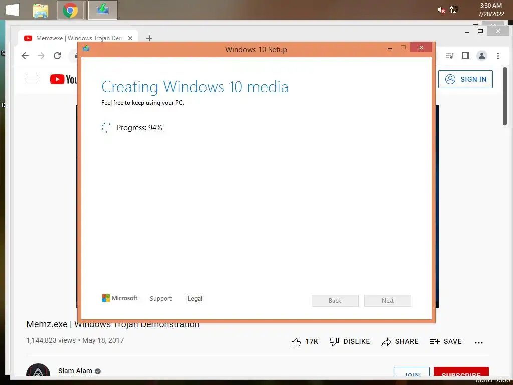Reload the page in Chrome
Image resolution: width=513 pixels, height=385 pixels.
(x=57, y=56)
